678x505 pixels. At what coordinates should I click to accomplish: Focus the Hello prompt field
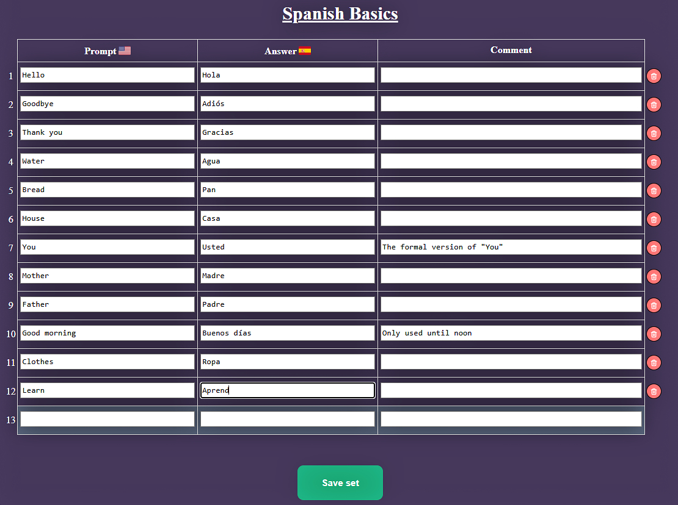(108, 75)
